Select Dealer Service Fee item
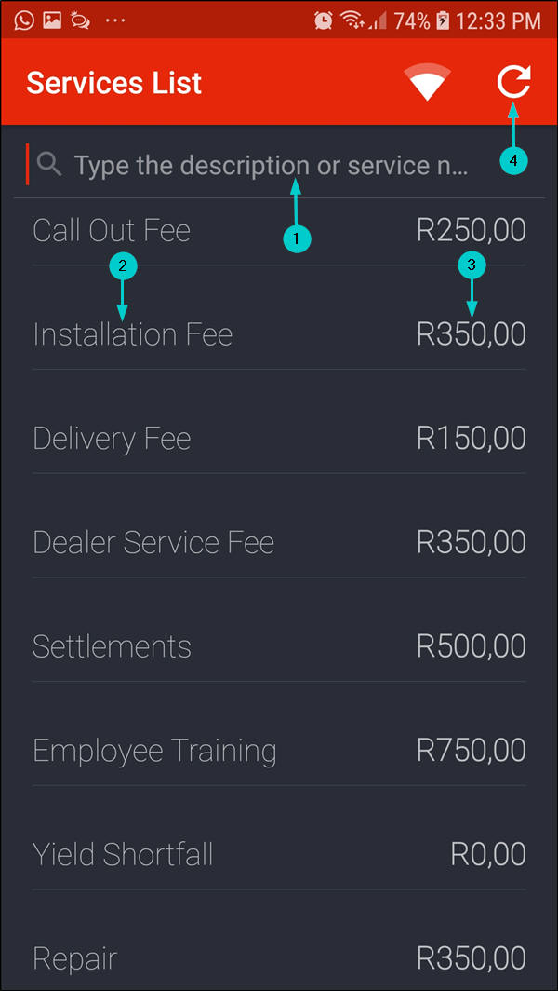This screenshot has height=991, width=558. [x=153, y=543]
